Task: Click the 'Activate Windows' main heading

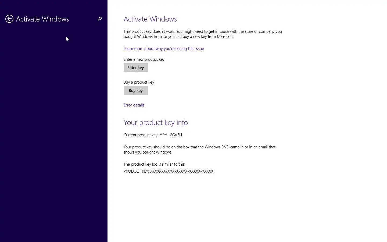Action: point(150,19)
